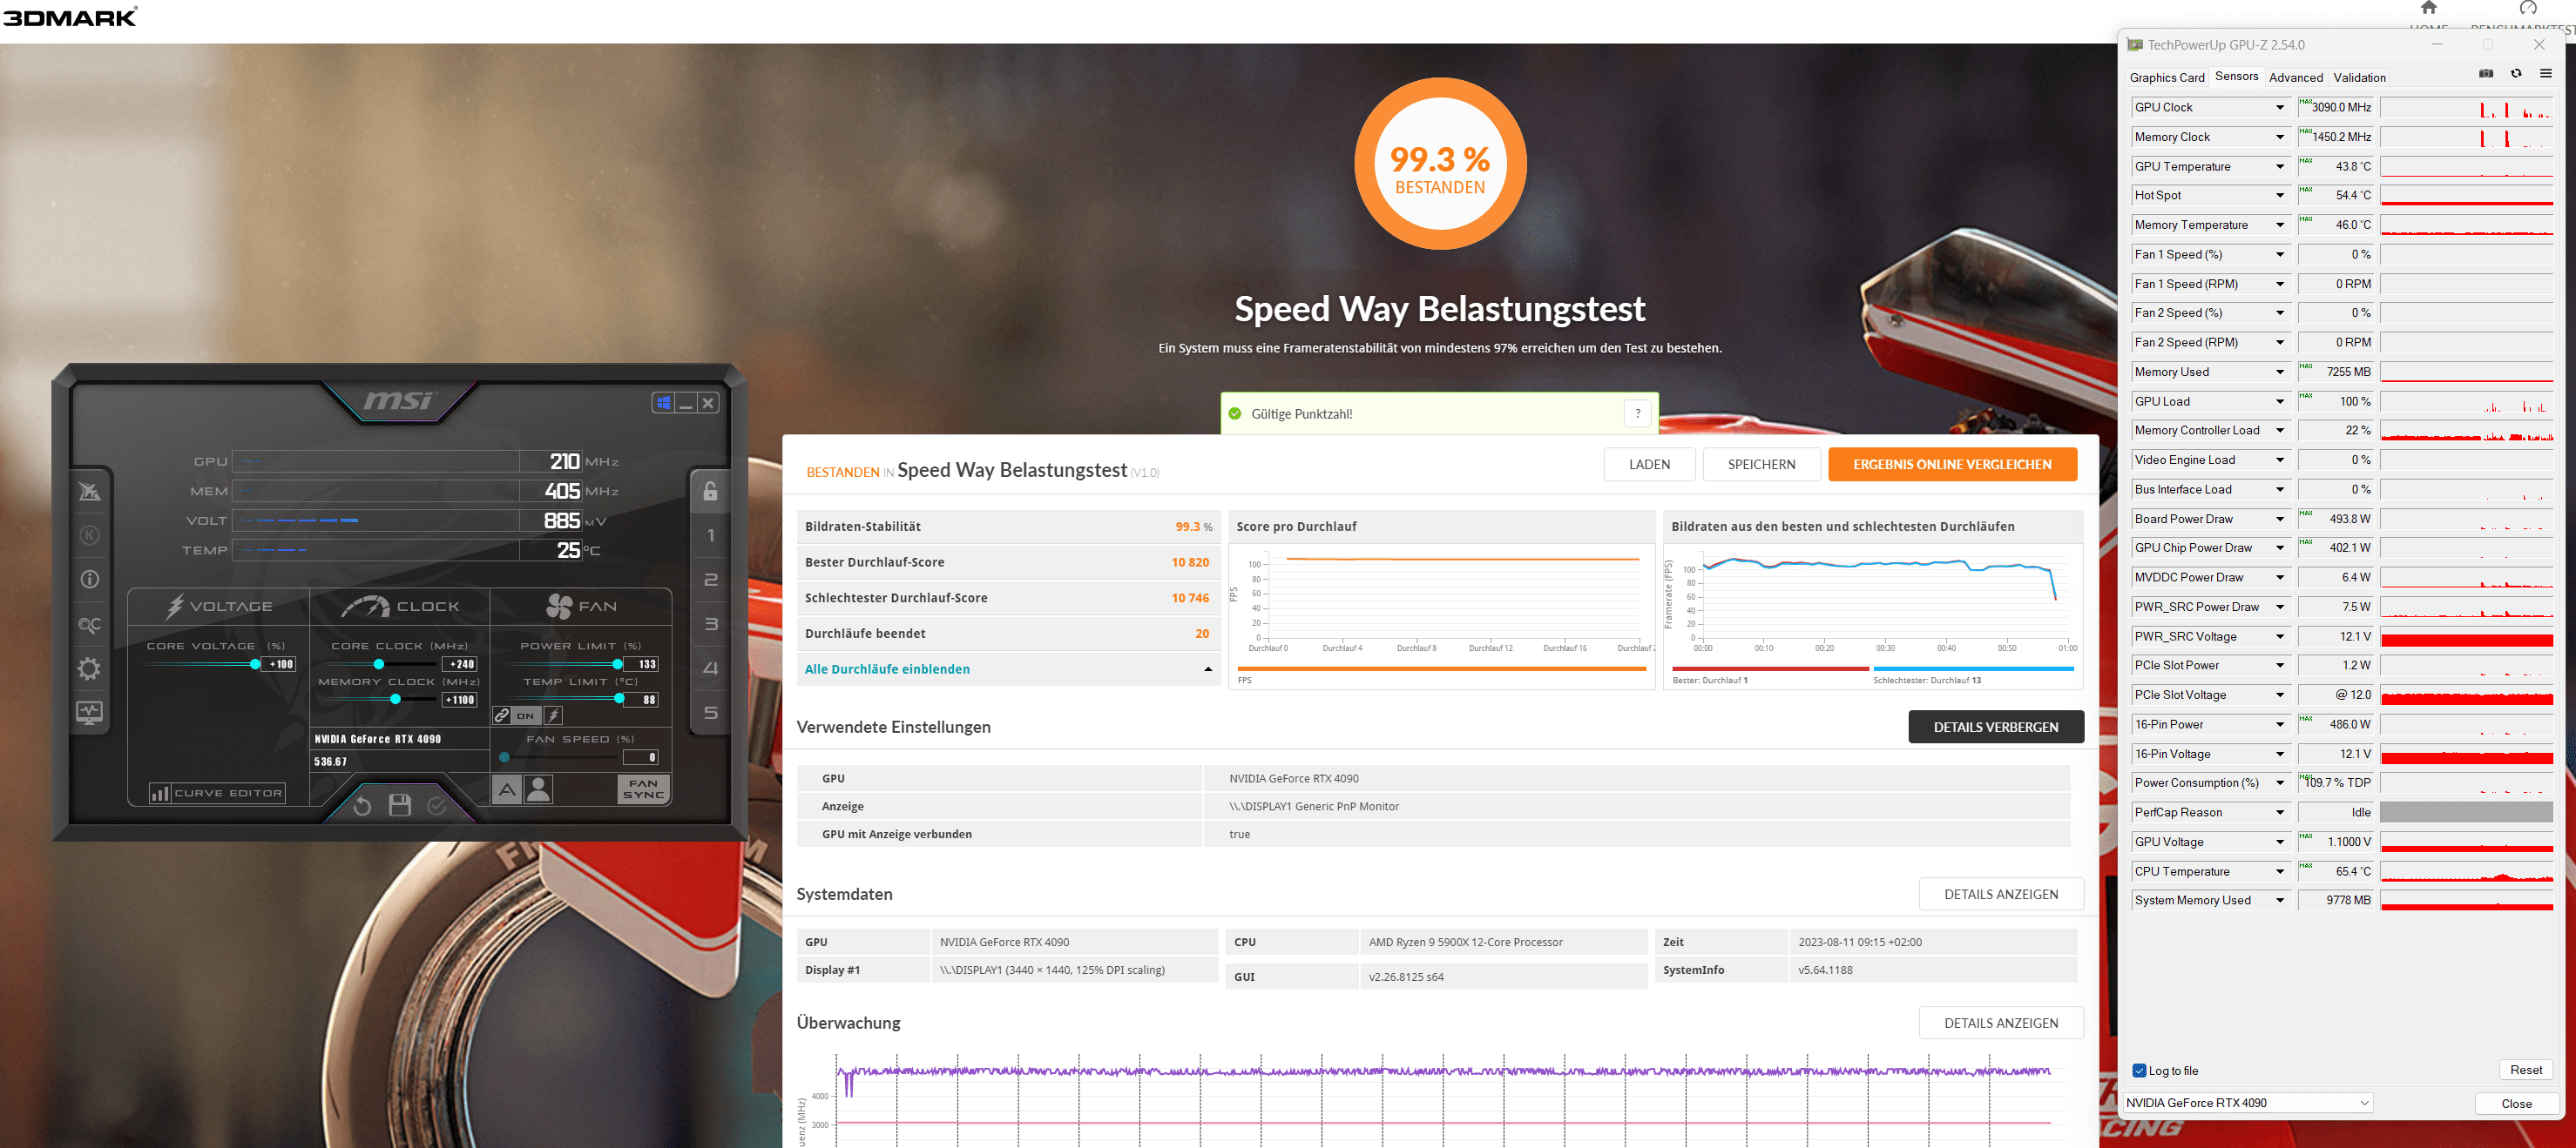This screenshot has height=1148, width=2576.
Task: Open the NVIDIA GeForce RTX 4090 device selector
Action: [2247, 1103]
